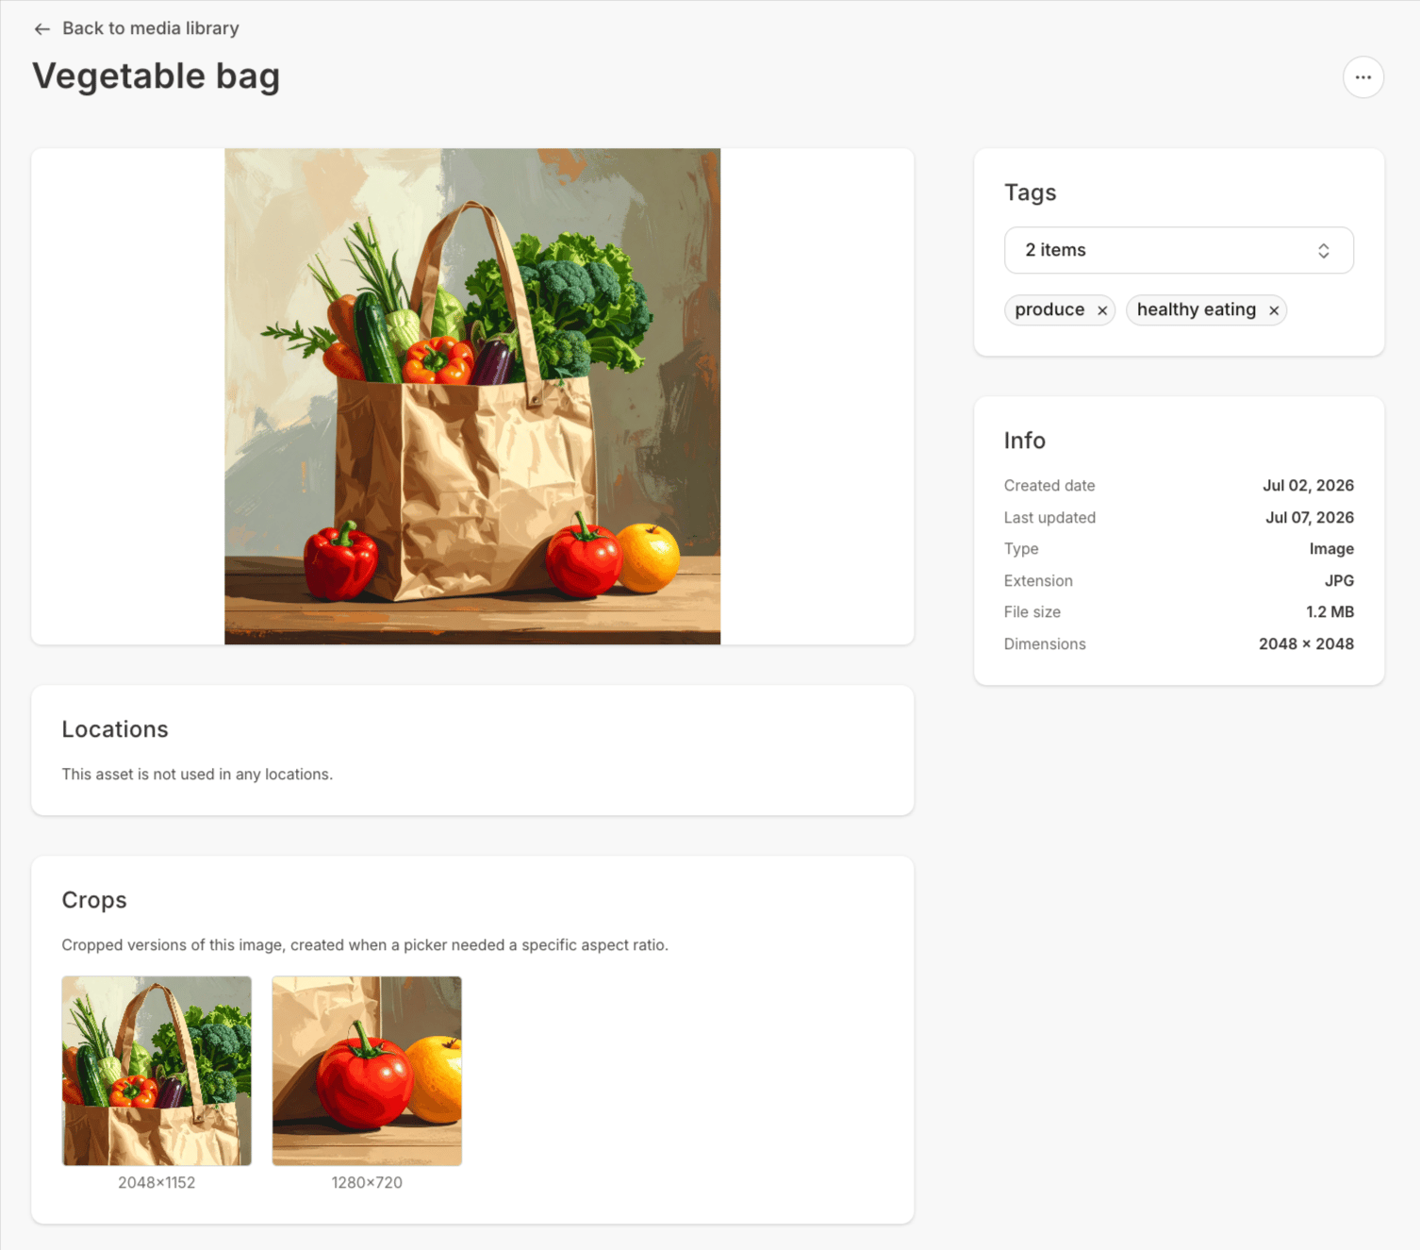1420x1250 pixels.
Task: Click the 2048×1152 crop caption
Action: 157,1182
